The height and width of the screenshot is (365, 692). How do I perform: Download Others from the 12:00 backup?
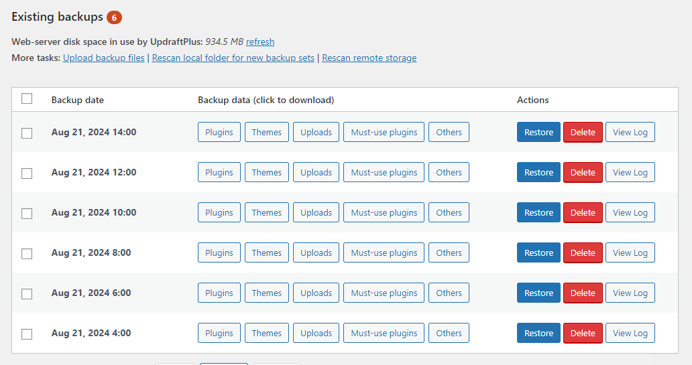449,172
